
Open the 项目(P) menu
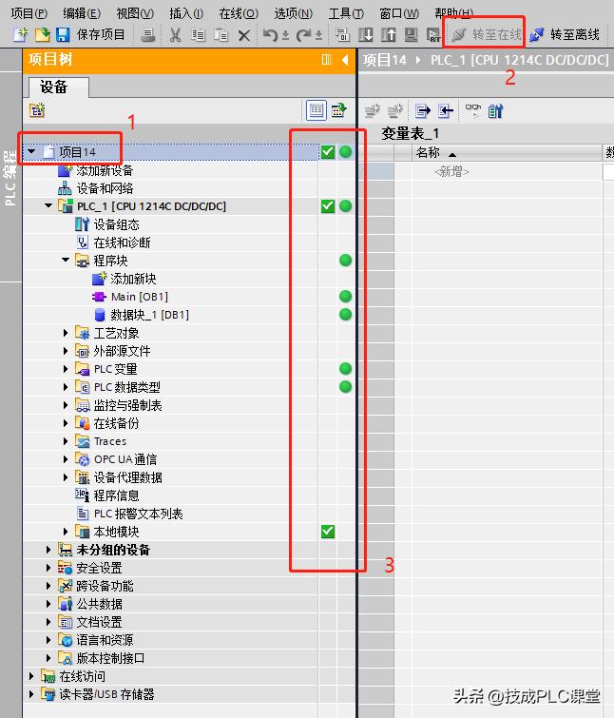pyautogui.click(x=29, y=13)
